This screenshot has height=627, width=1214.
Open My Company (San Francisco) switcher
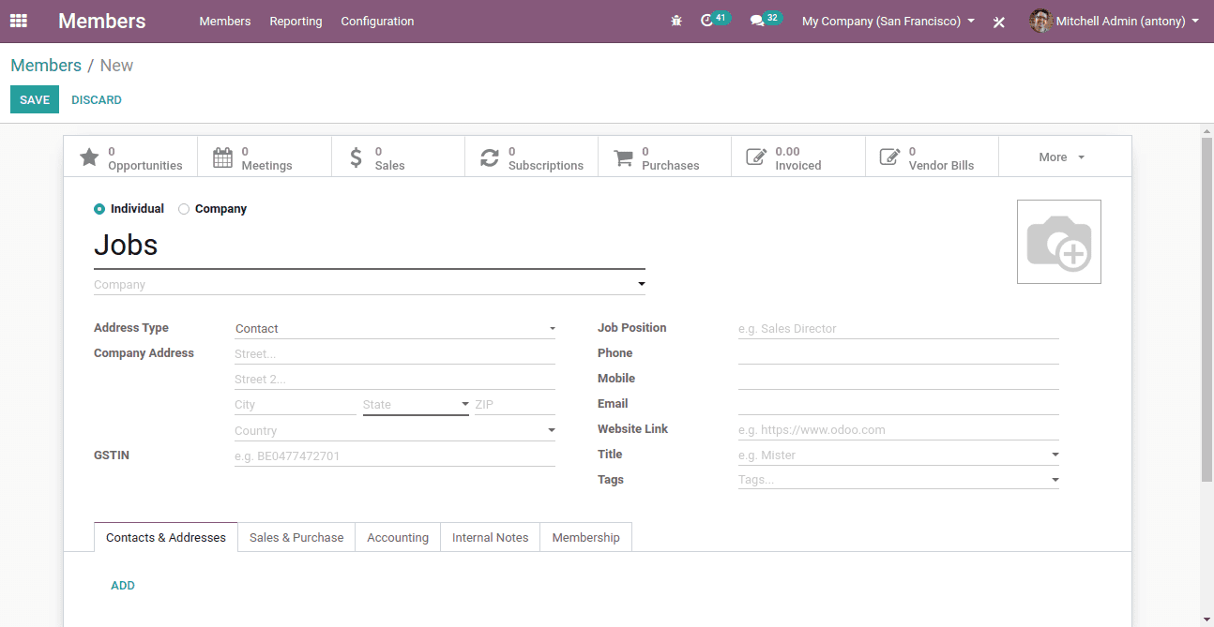tap(888, 21)
